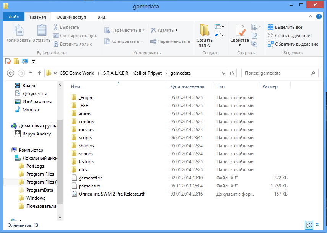
Task: Click Select all (Выделить все)
Action: pyautogui.click(x=285, y=27)
